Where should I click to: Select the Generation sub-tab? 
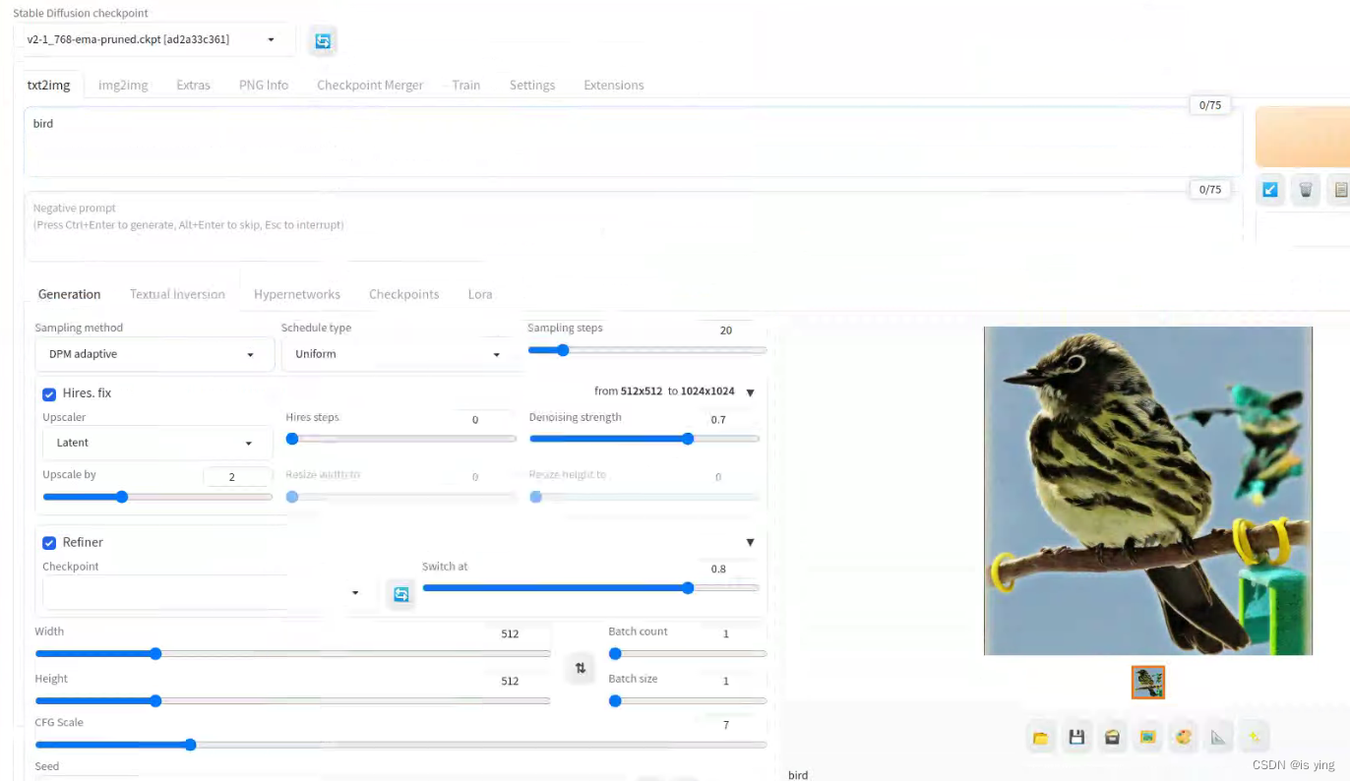69,294
